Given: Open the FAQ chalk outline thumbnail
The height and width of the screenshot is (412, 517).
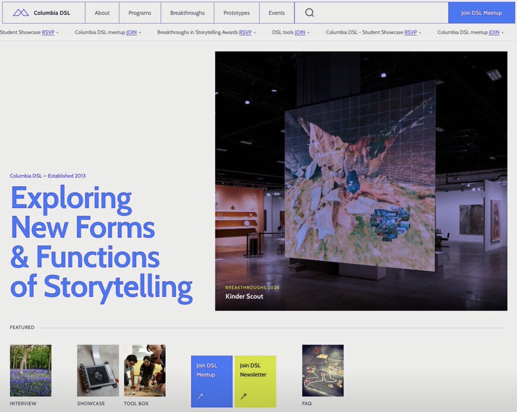Looking at the screenshot, I should tap(323, 371).
